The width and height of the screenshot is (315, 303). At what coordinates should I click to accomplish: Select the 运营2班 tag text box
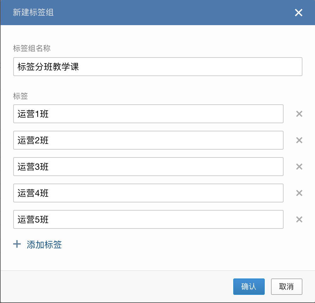tap(148, 140)
